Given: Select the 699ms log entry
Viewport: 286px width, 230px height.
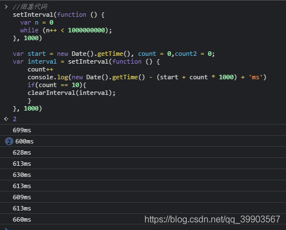Looking at the screenshot, I should tap(143, 130).
